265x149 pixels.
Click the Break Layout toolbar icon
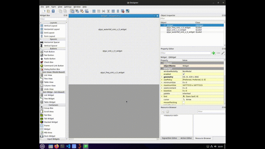point(123,11)
